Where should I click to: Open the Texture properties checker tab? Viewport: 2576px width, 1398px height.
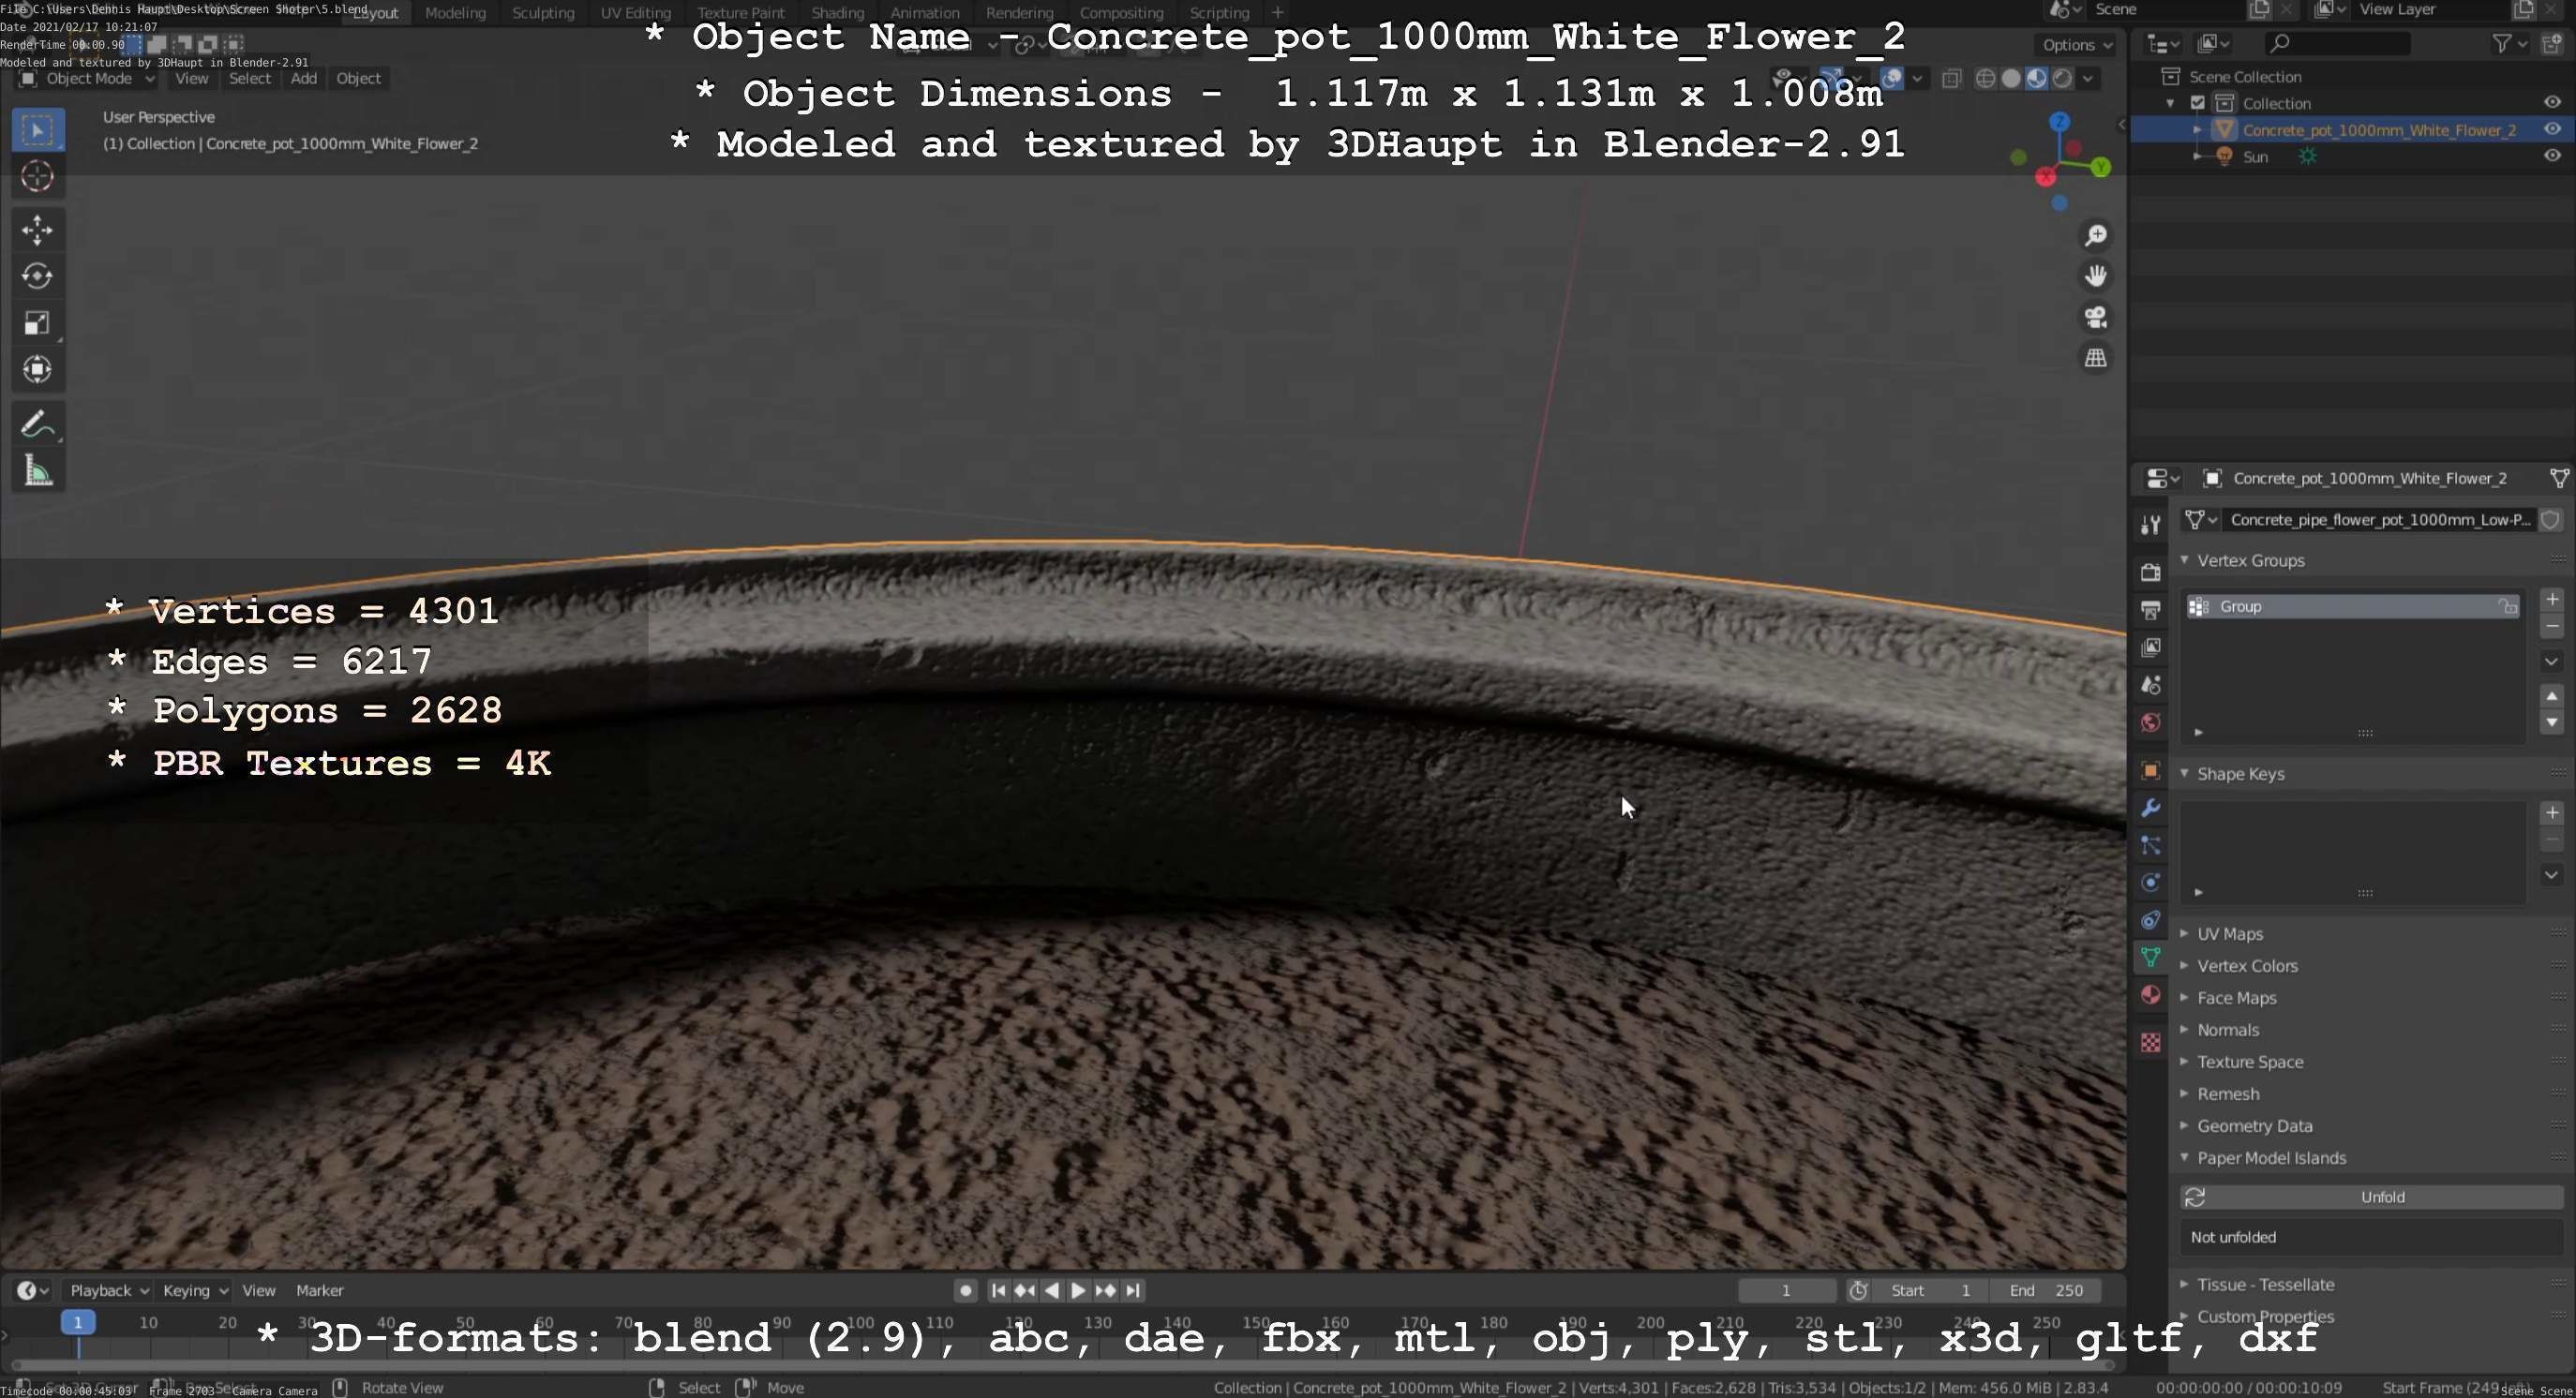click(2150, 1042)
